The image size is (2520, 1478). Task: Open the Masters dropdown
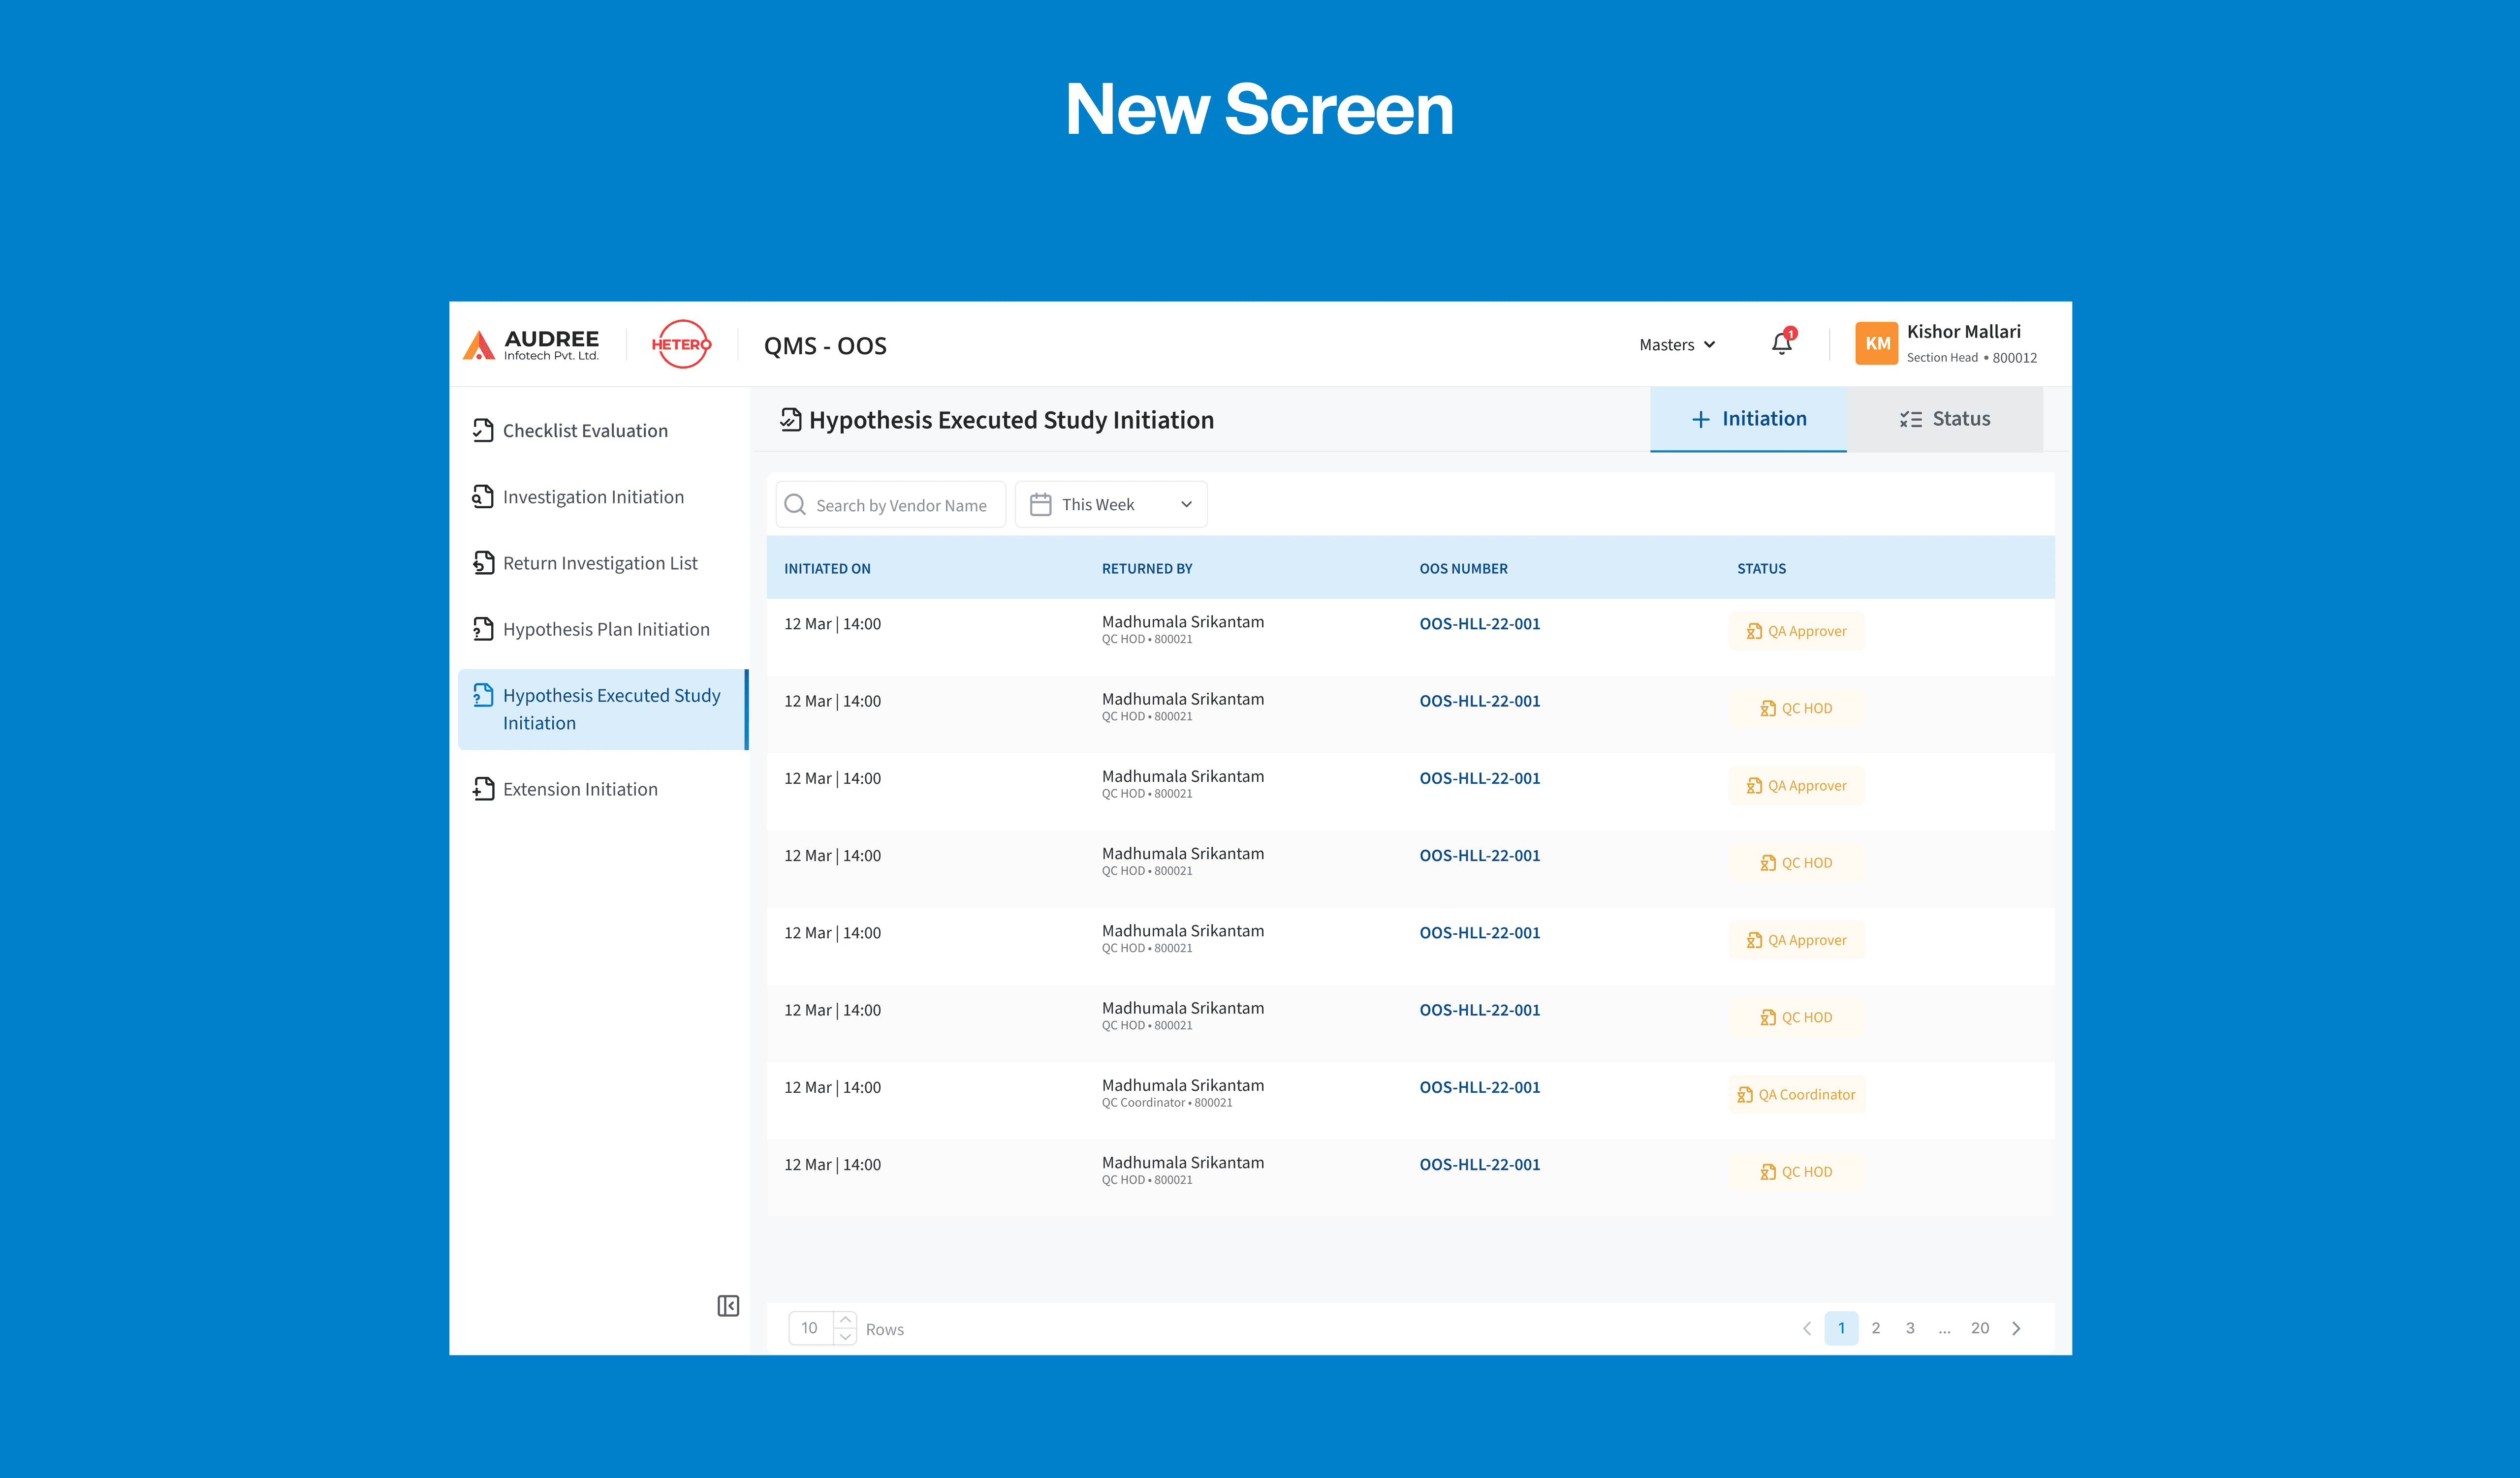coord(1676,344)
